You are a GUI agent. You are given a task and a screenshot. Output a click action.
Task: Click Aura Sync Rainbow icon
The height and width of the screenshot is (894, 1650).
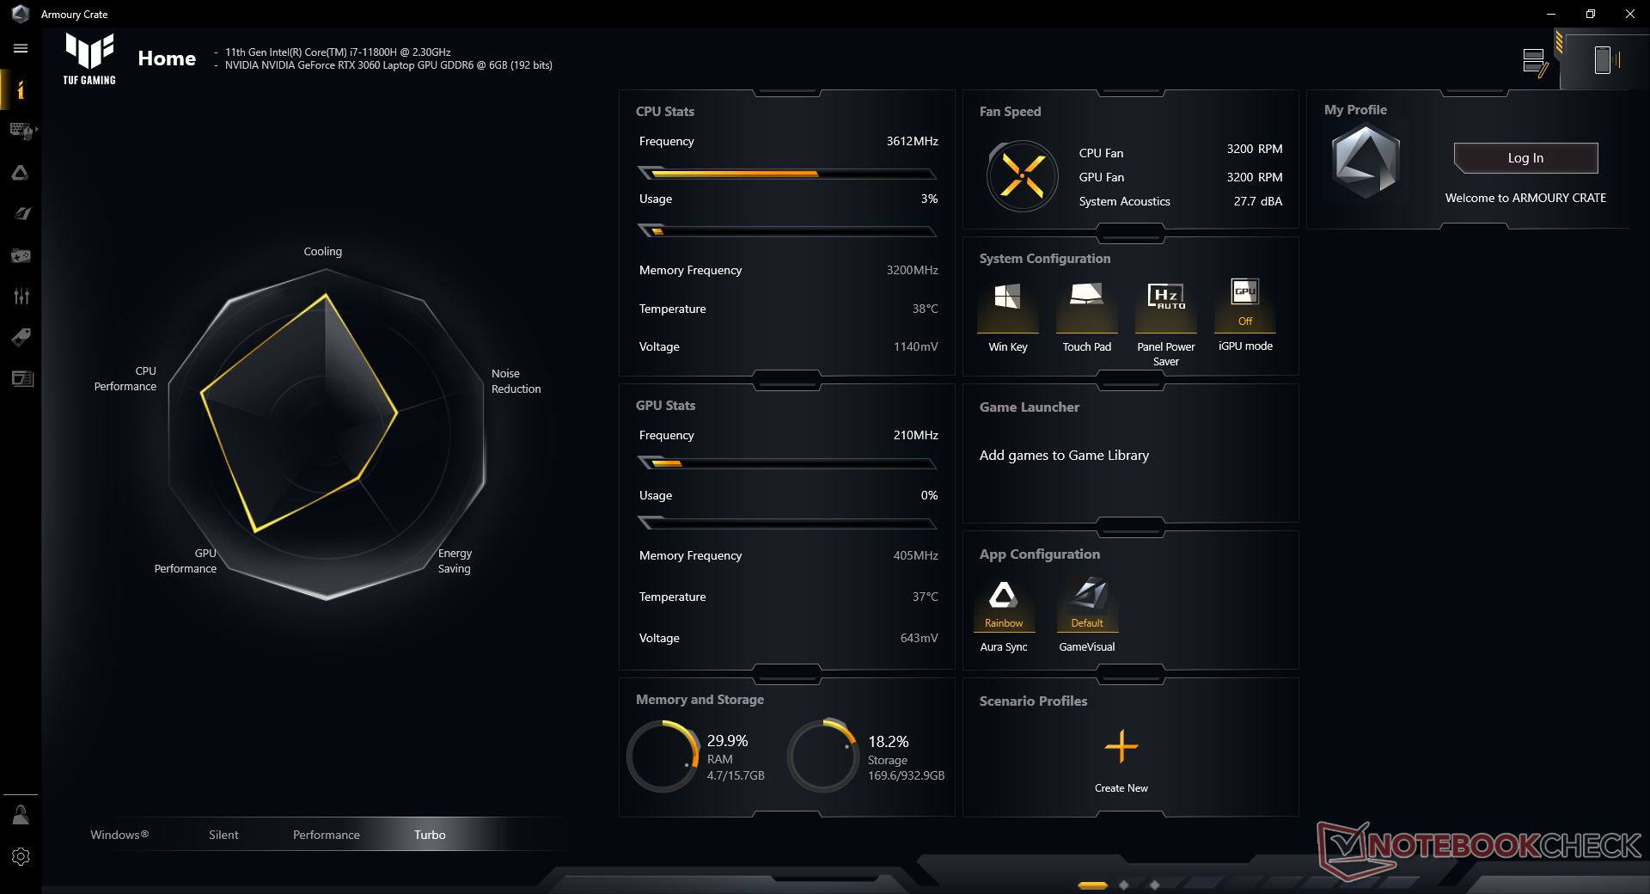[1004, 605]
